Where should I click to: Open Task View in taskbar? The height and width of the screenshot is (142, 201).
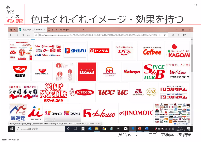point(75,129)
